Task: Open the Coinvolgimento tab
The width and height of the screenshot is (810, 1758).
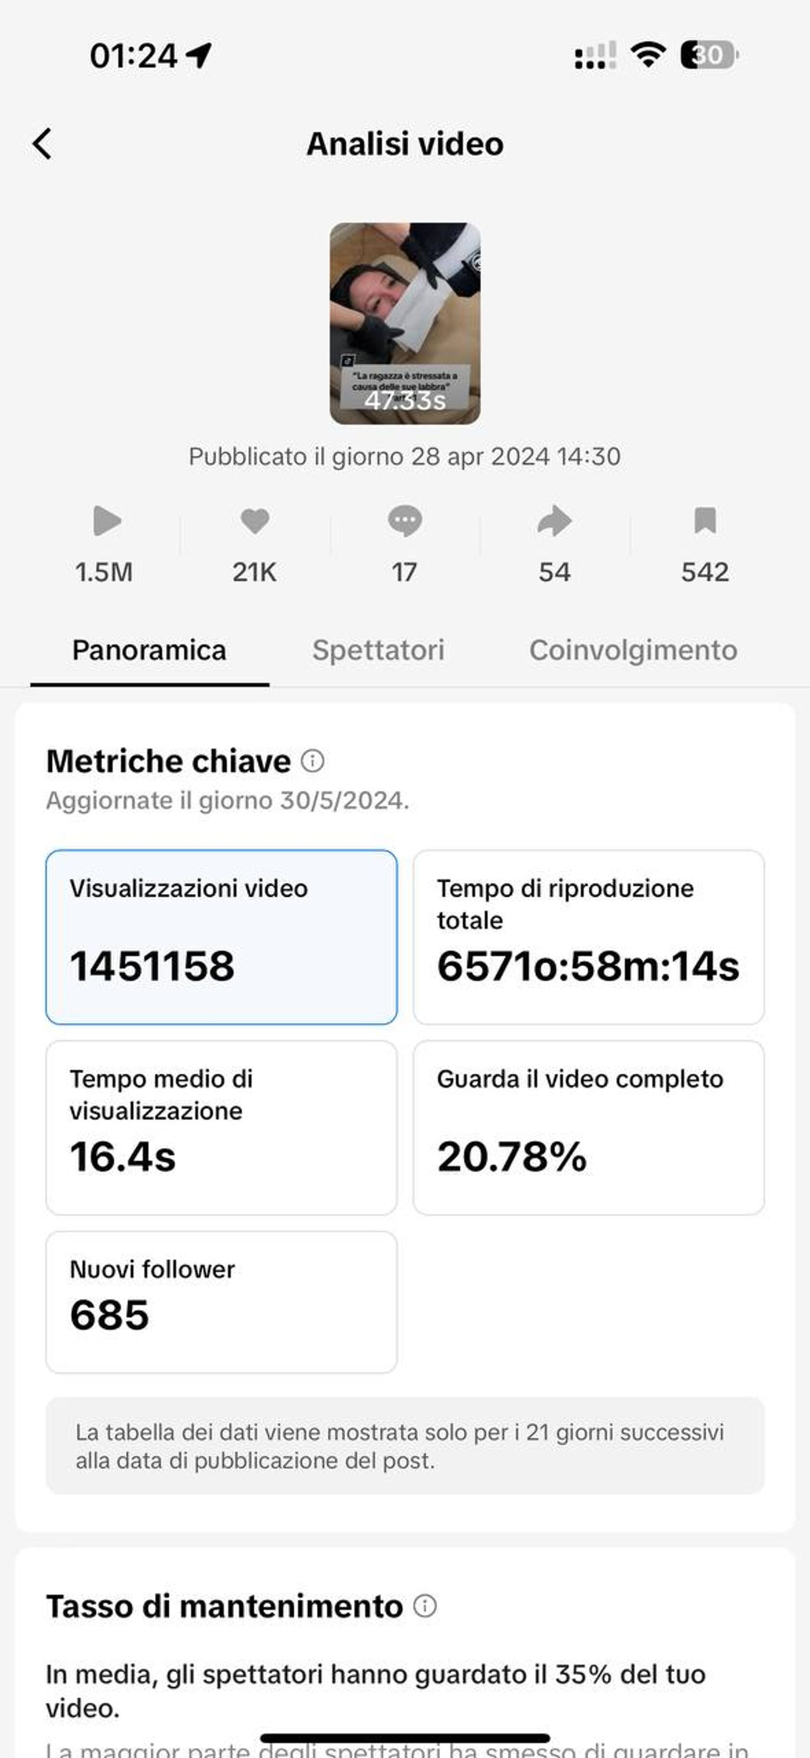Action: point(634,650)
